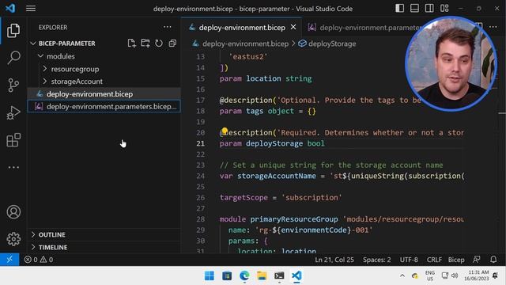Open notifications bell in status bar
This screenshot has width=506, height=285.
(493, 260)
